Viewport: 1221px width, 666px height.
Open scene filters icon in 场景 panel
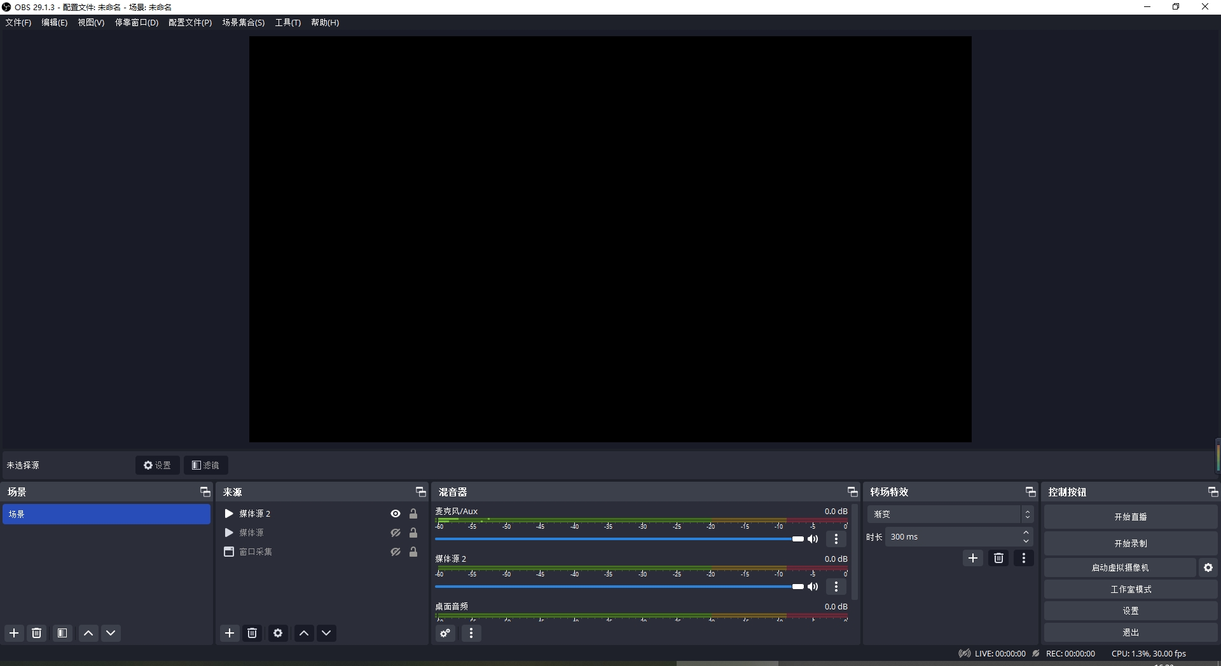coord(62,633)
